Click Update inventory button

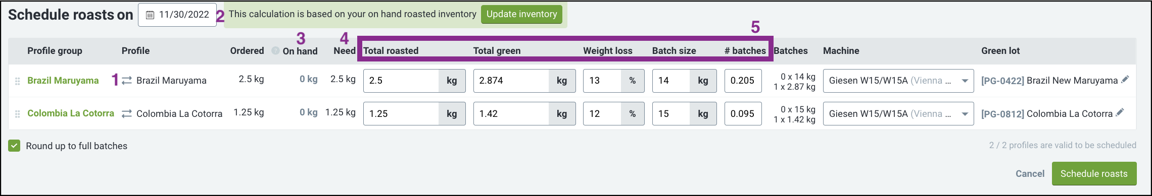[x=521, y=14]
